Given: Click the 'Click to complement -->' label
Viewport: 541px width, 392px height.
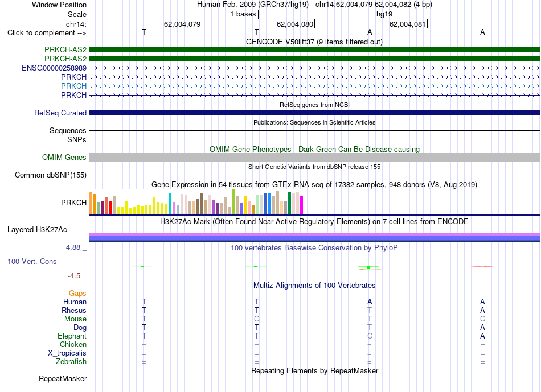Looking at the screenshot, I should tap(47, 33).
